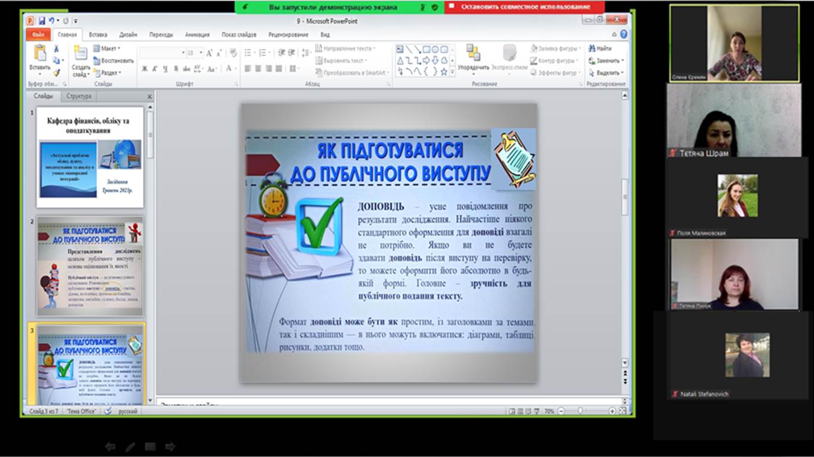Image resolution: width=814 pixels, height=457 pixels.
Task: Open the Text Direction (Направление текста) dropdown
Action: (345, 49)
